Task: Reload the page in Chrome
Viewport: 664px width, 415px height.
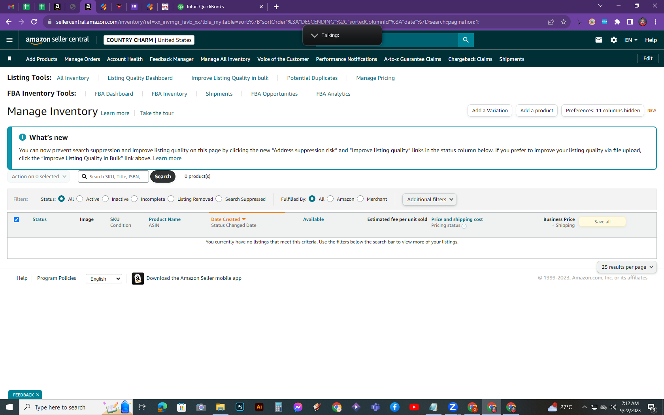Action: tap(34, 22)
